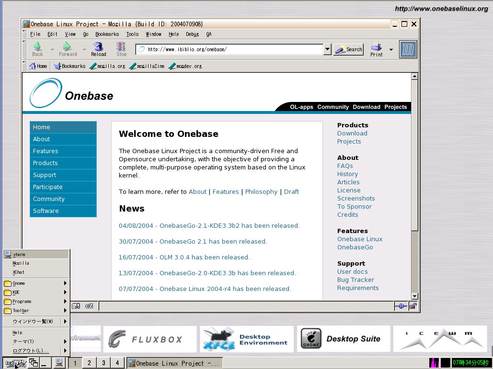Print the page using the printer icon
Viewport: 493px width, 369px height.
point(377,47)
